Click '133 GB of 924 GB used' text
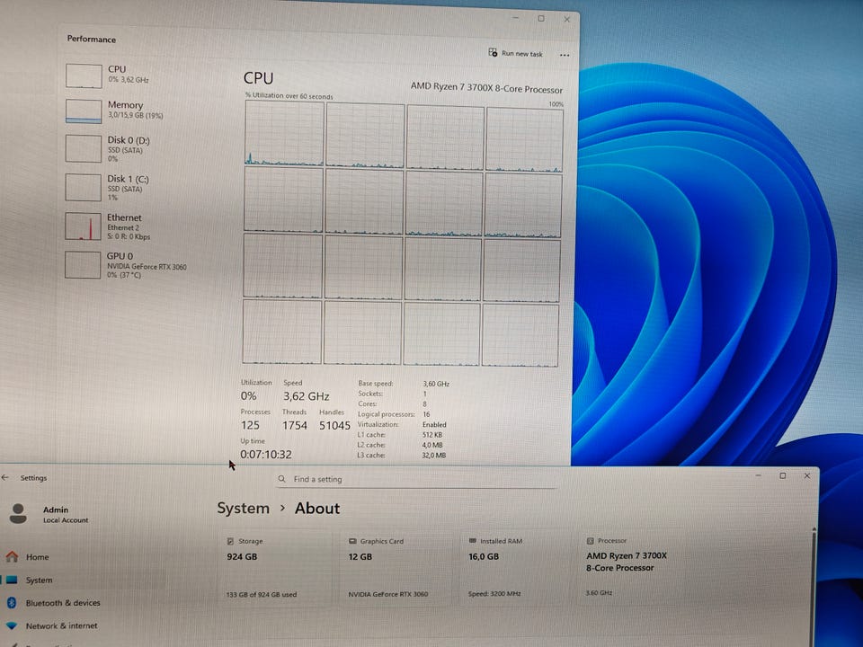 tap(262, 594)
